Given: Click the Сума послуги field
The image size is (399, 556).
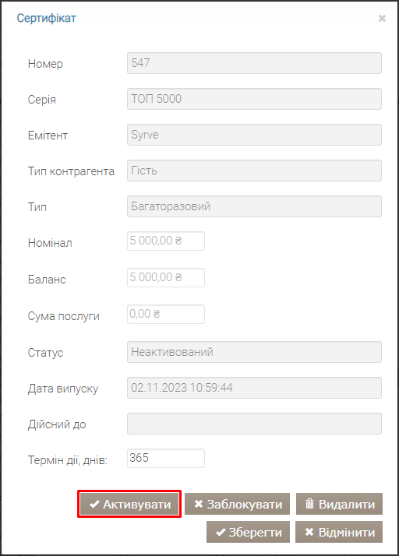Looking at the screenshot, I should (166, 314).
